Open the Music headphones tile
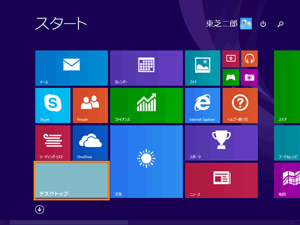The height and width of the screenshot is (225, 300). (x=250, y=59)
